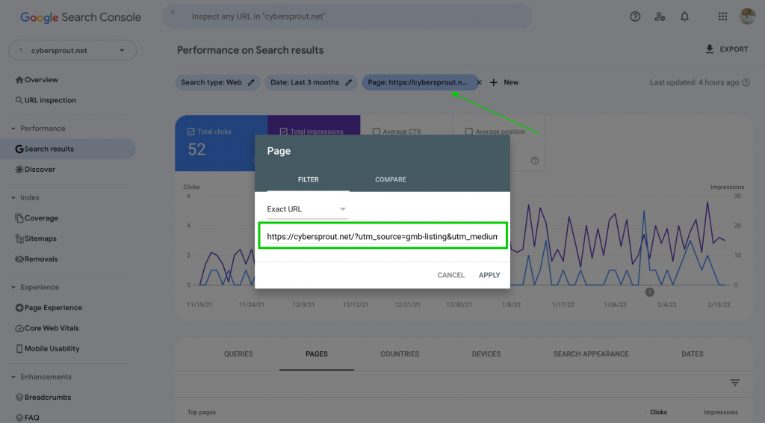Click the chart annotation marker 1
Image resolution: width=765 pixels, height=423 pixels.
tap(649, 292)
